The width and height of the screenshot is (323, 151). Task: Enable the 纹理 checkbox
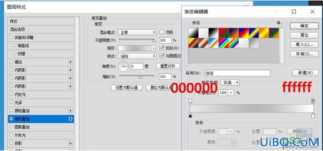pyautogui.click(x=14, y=54)
